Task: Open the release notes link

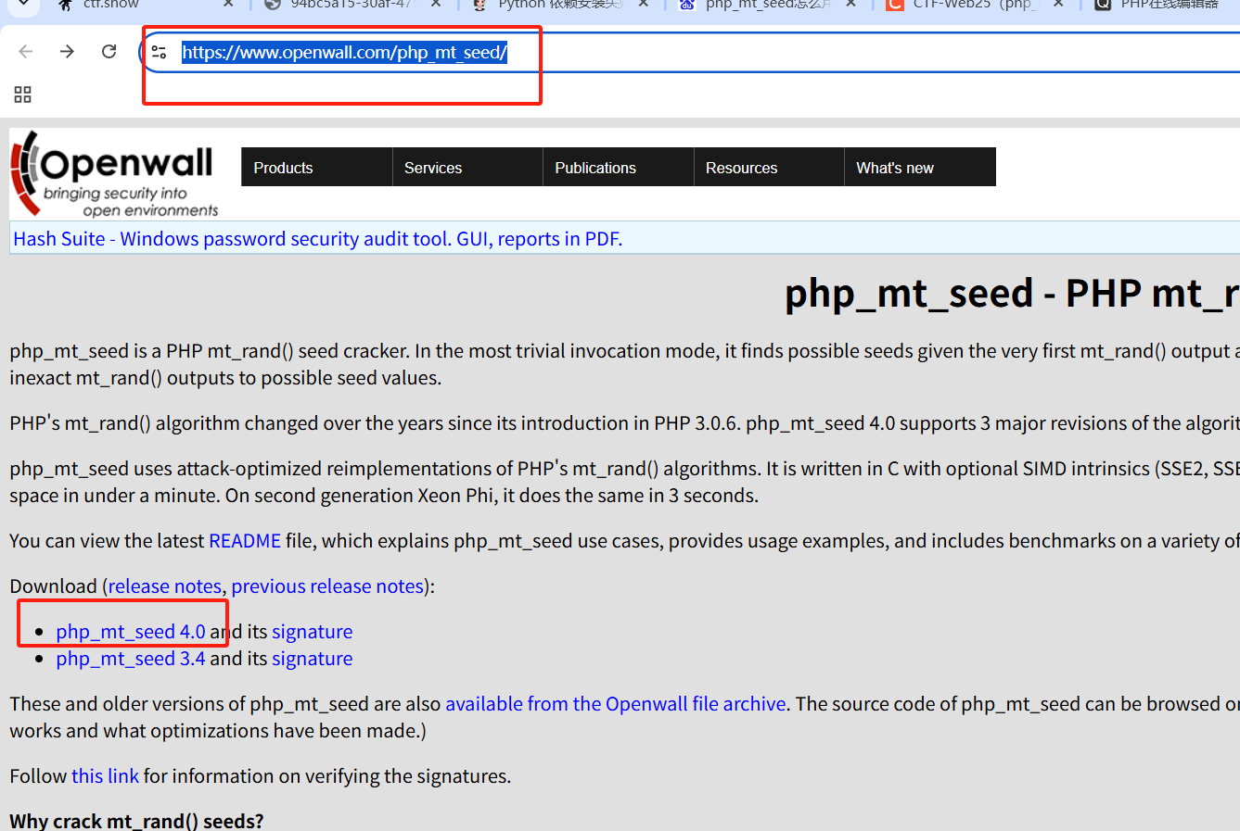Action: tap(165, 586)
